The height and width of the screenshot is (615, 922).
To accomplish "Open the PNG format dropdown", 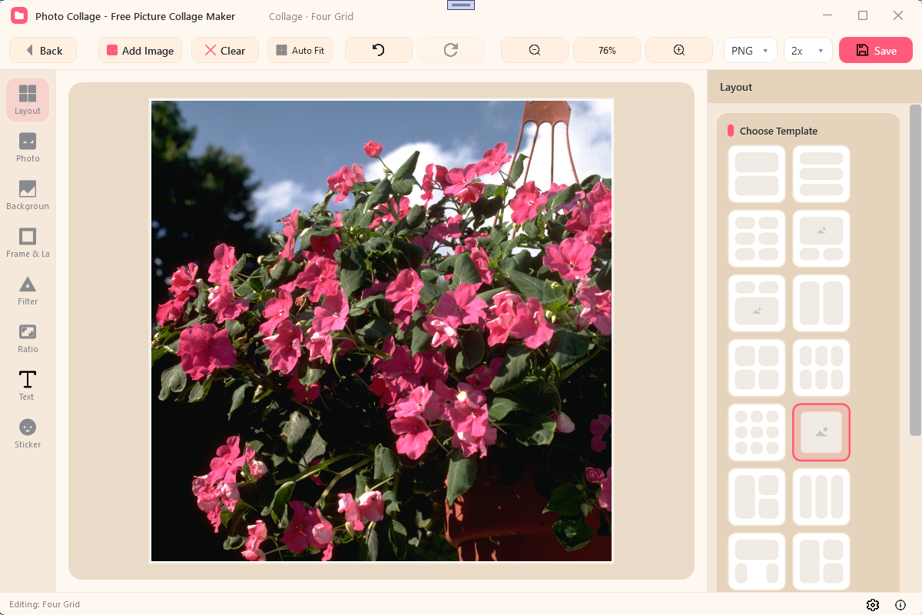I will click(x=751, y=50).
